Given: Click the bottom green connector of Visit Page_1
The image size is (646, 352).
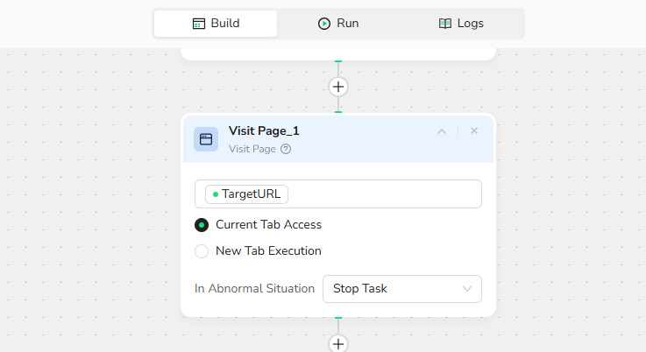Looking at the screenshot, I should click(x=338, y=317).
